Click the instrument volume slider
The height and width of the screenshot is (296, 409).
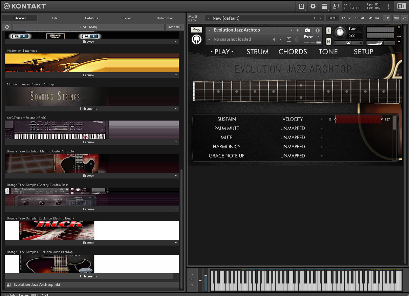(381, 43)
